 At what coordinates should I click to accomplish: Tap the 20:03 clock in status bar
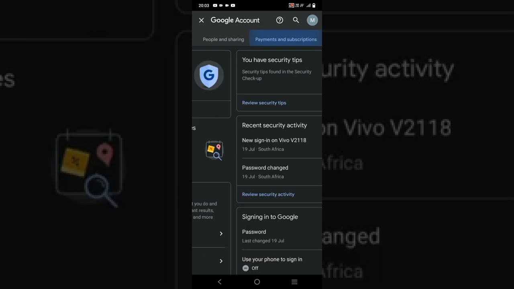click(204, 6)
